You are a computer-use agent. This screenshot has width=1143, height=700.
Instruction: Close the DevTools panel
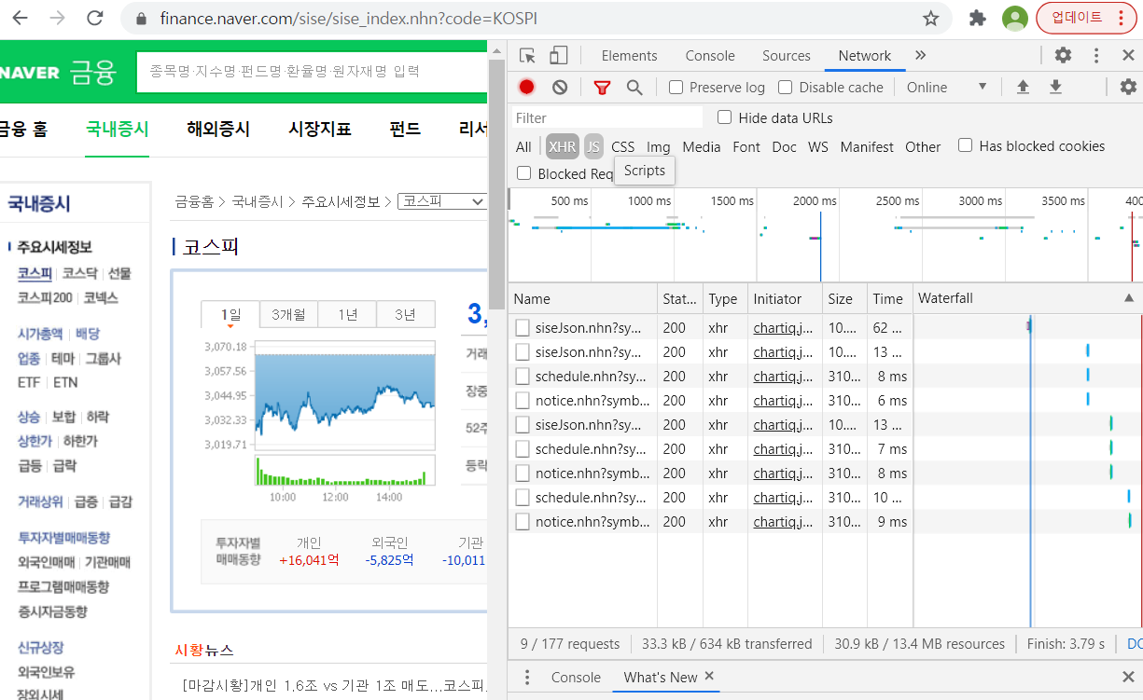point(1128,56)
